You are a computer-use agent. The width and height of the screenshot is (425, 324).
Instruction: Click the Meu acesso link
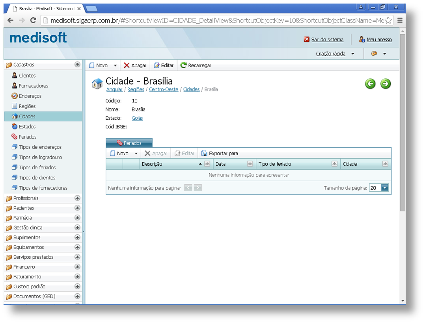[x=379, y=39]
